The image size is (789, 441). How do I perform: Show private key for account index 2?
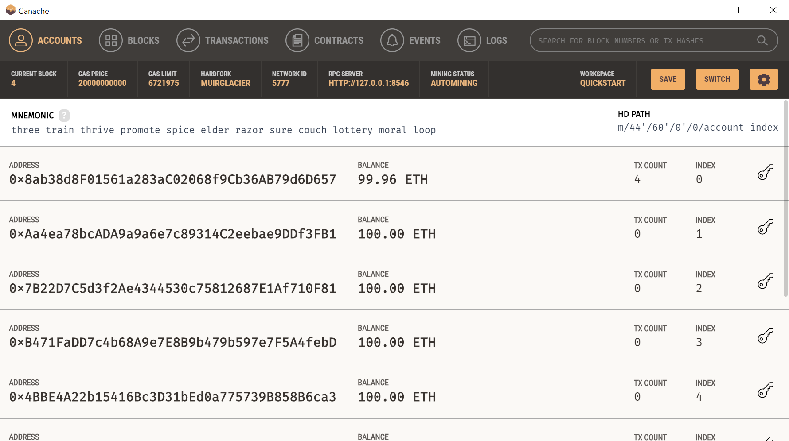(x=766, y=281)
